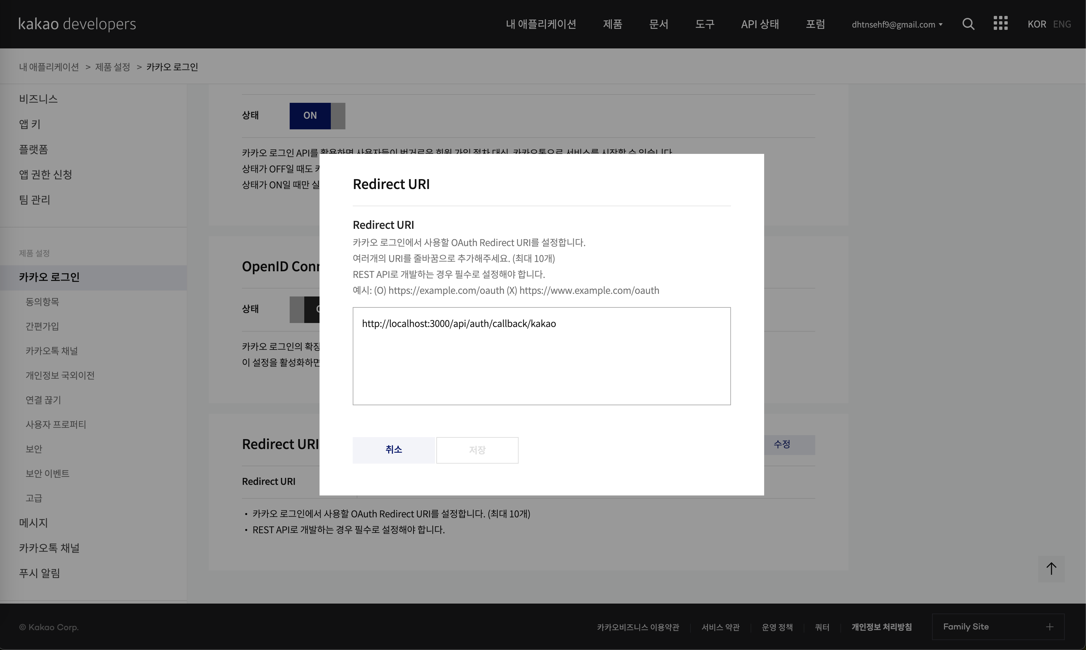Select 푸시 알림 in sidebar

(39, 573)
